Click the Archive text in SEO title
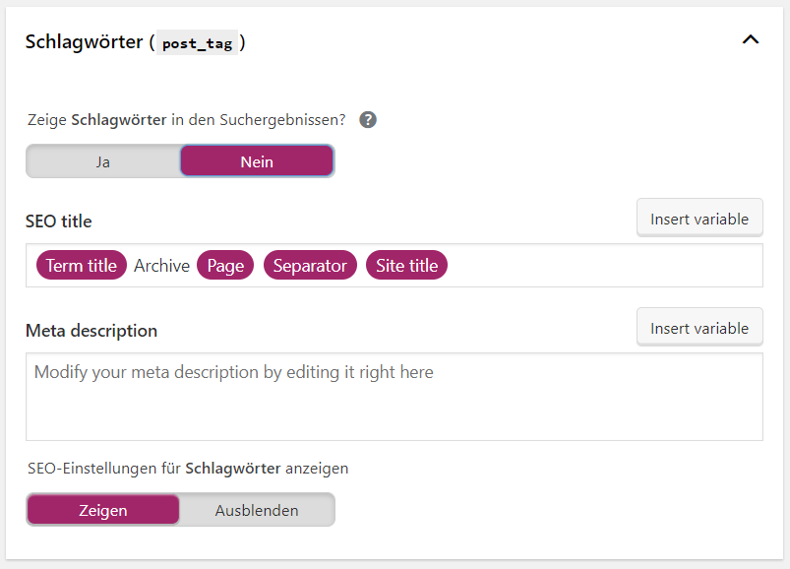Screen dimensions: 790x569 pyautogui.click(x=161, y=266)
